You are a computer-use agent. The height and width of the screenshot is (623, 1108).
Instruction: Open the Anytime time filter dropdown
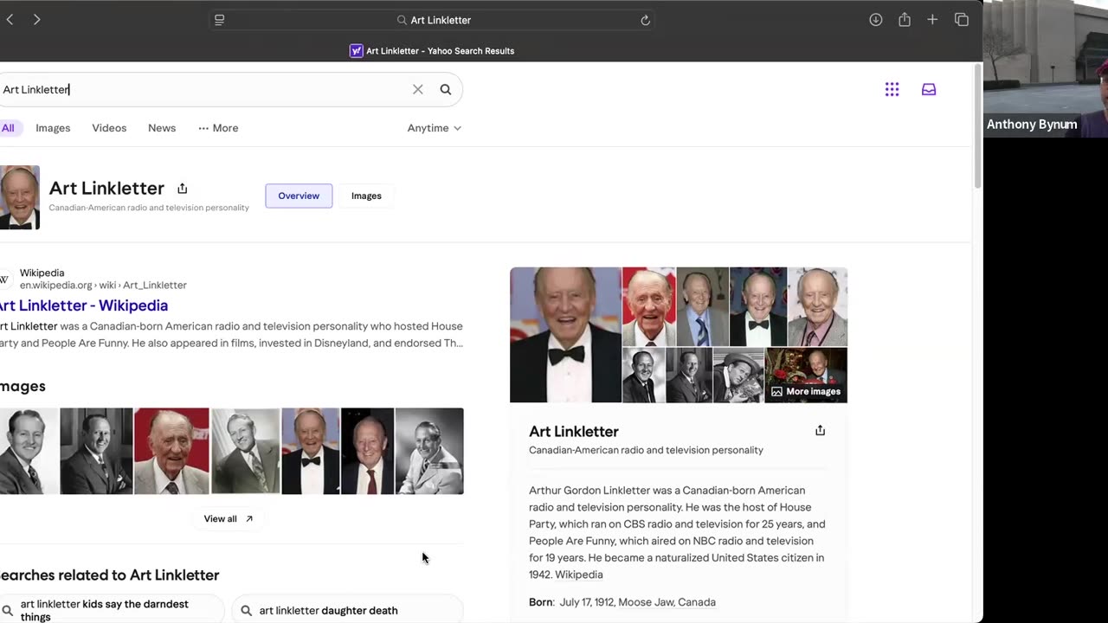point(435,128)
